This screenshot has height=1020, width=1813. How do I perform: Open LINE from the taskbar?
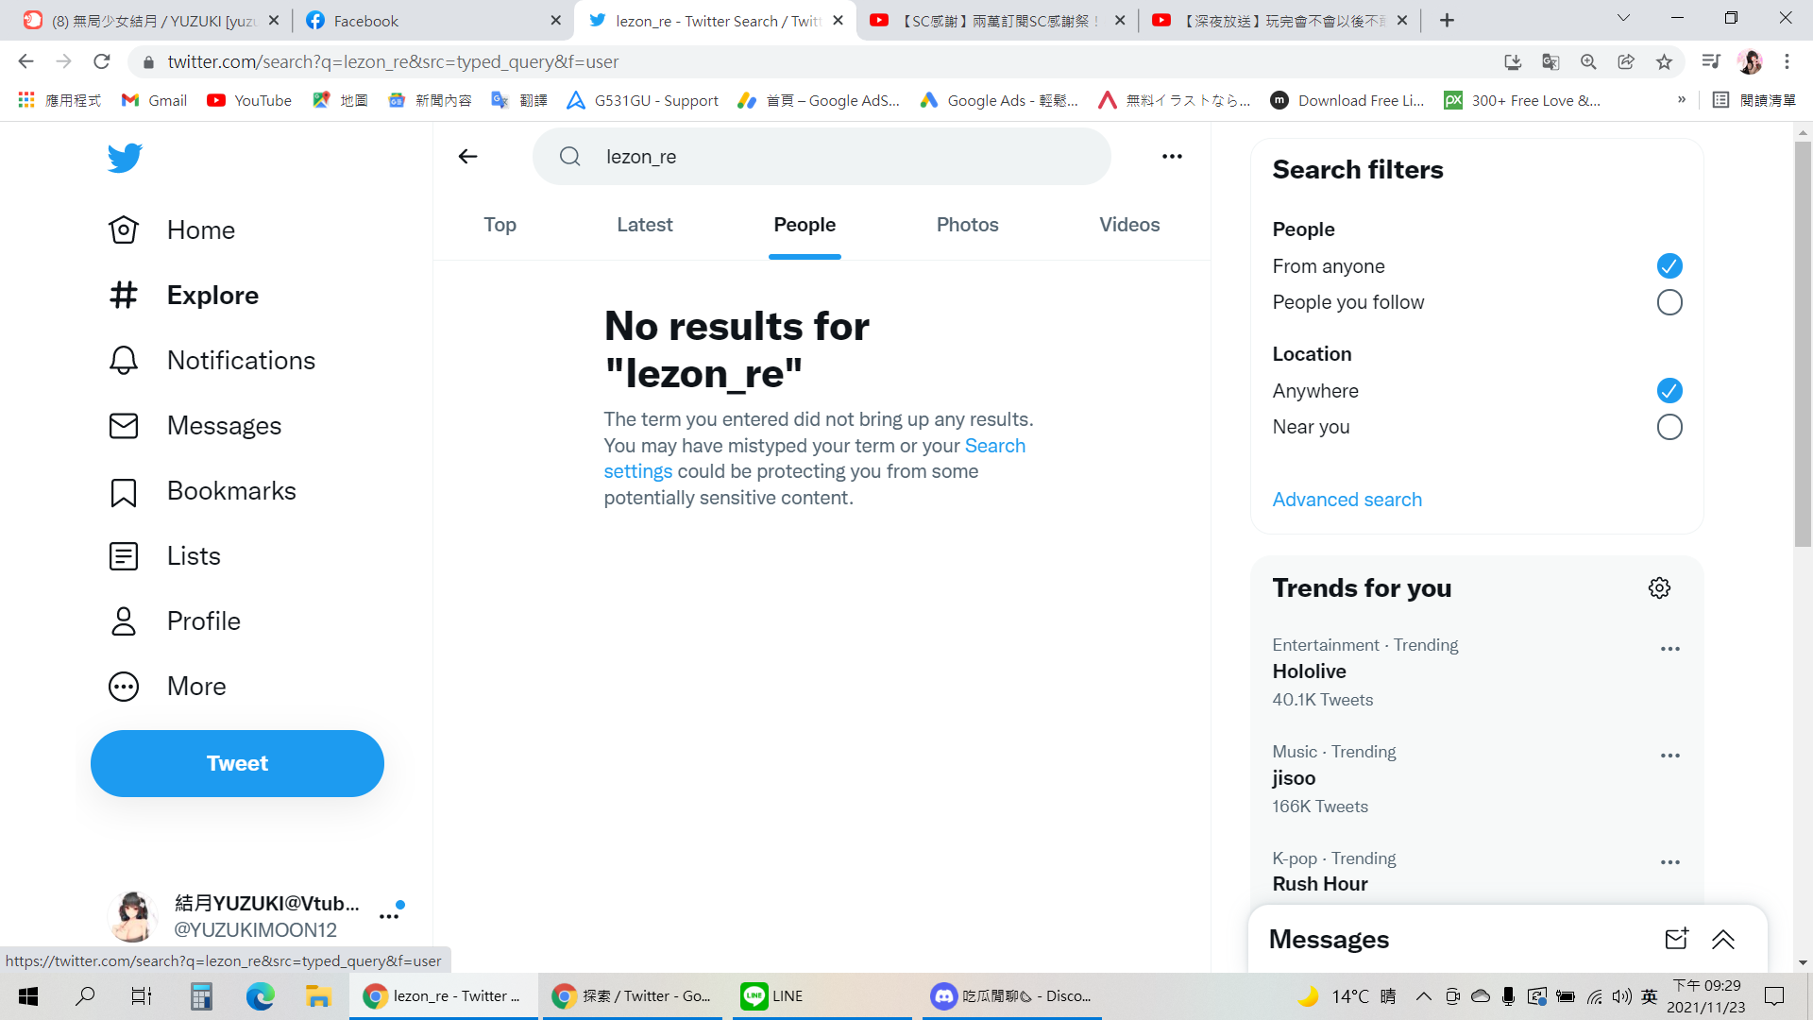820,996
